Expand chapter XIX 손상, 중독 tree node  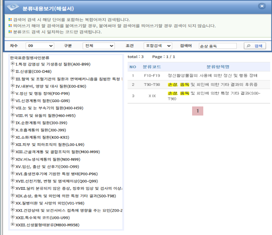(x=13, y=195)
